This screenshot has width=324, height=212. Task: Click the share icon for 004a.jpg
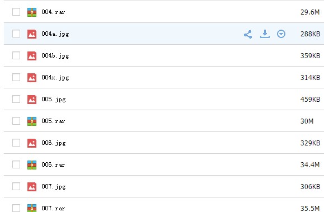point(248,34)
